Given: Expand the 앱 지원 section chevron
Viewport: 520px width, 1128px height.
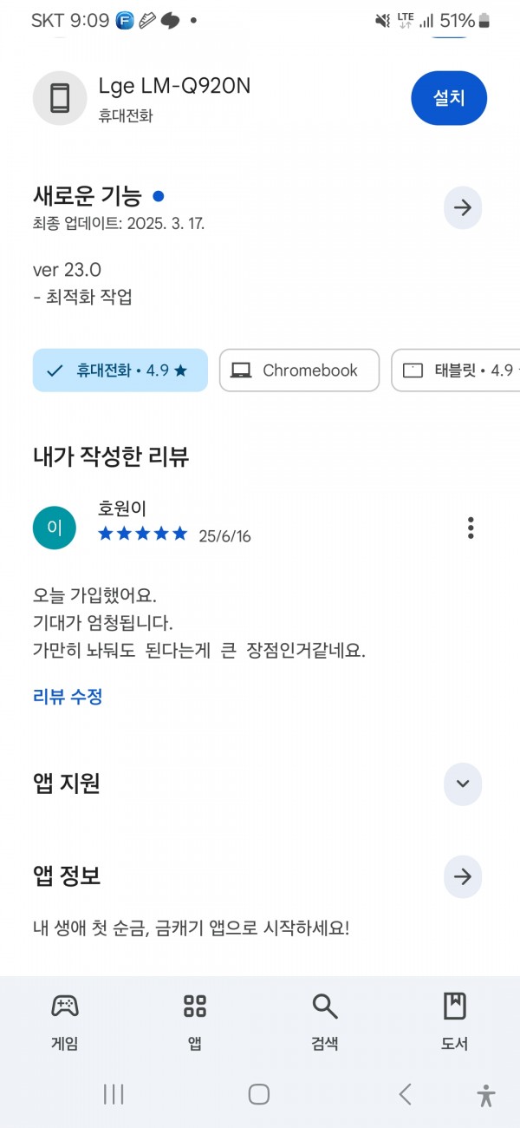Looking at the screenshot, I should [463, 784].
